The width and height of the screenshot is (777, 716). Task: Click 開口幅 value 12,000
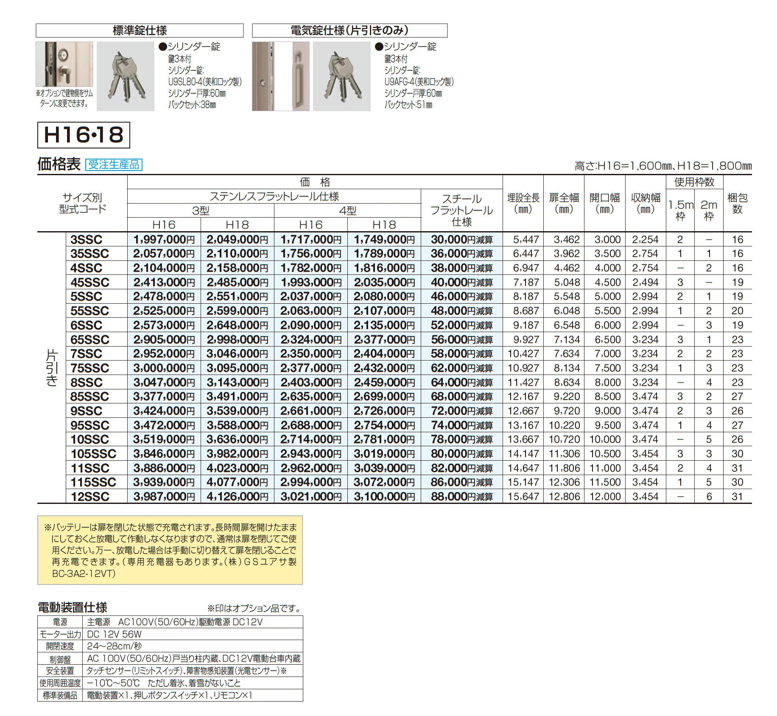point(605,497)
